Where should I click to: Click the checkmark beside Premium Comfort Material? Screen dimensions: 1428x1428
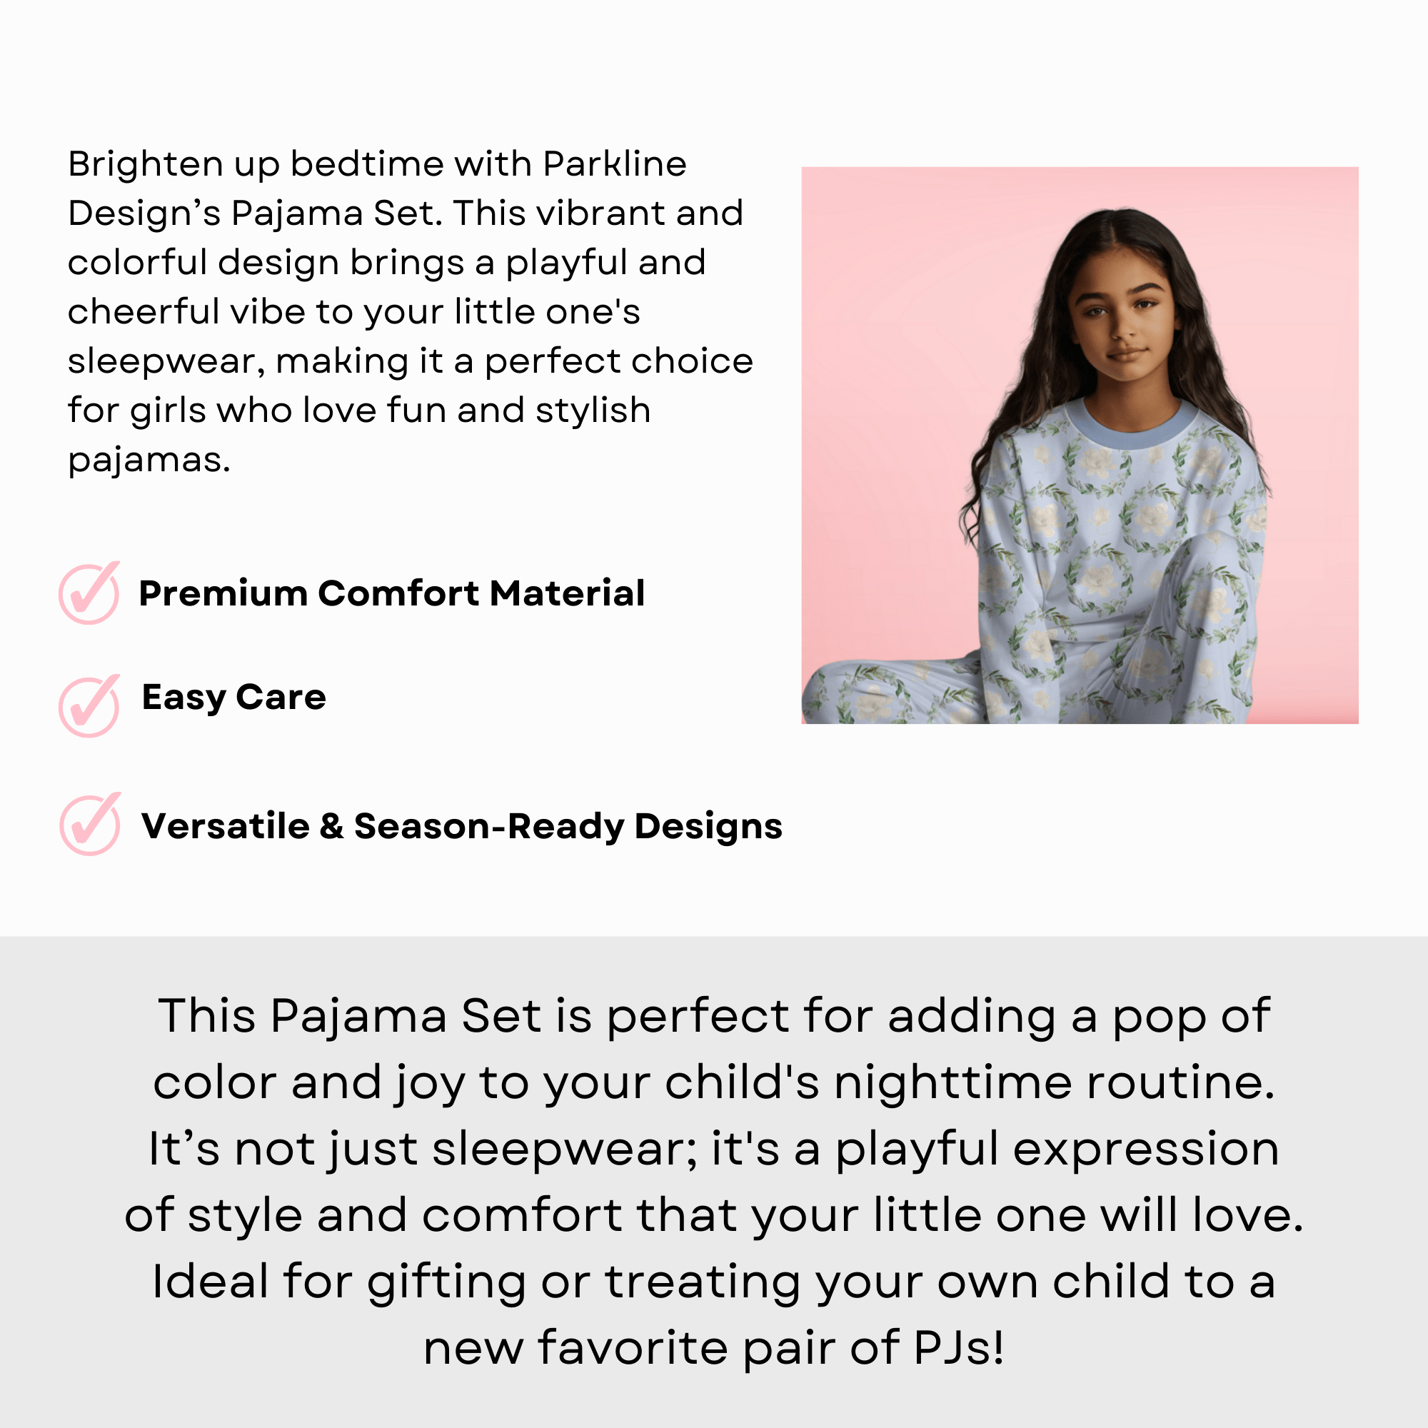click(89, 593)
